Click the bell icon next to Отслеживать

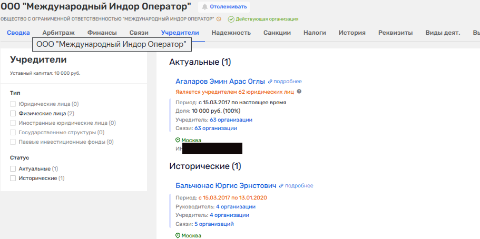[204, 7]
